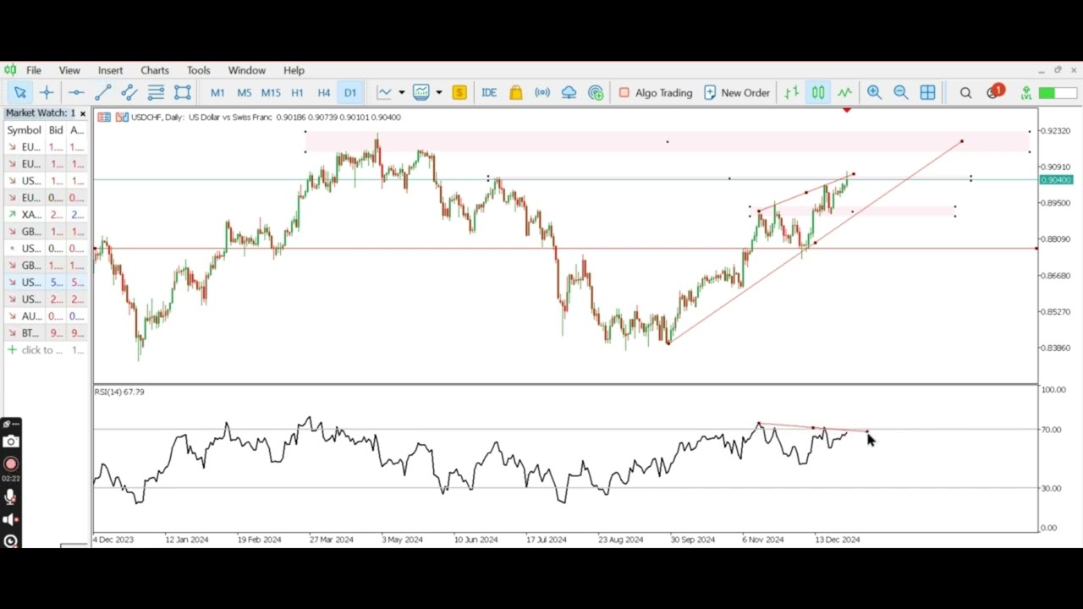
Task: Toggle speaker sound in recorder overlay
Action: click(x=10, y=520)
